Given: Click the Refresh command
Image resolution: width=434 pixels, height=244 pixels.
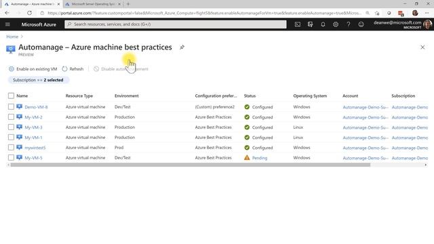Looking at the screenshot, I should pos(73,69).
